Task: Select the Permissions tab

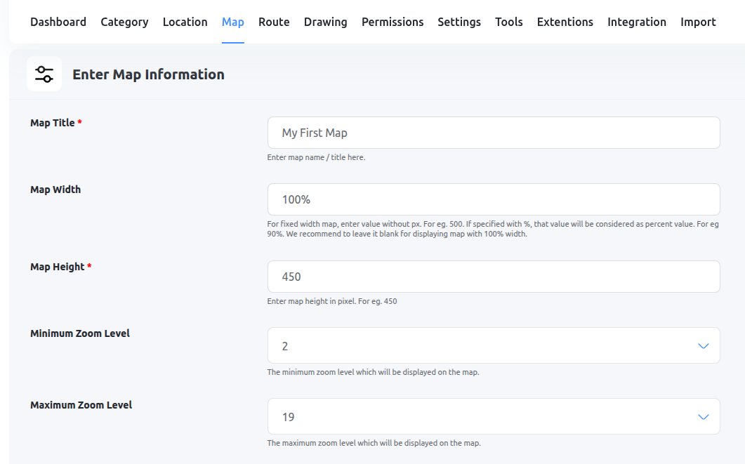Action: pos(393,22)
